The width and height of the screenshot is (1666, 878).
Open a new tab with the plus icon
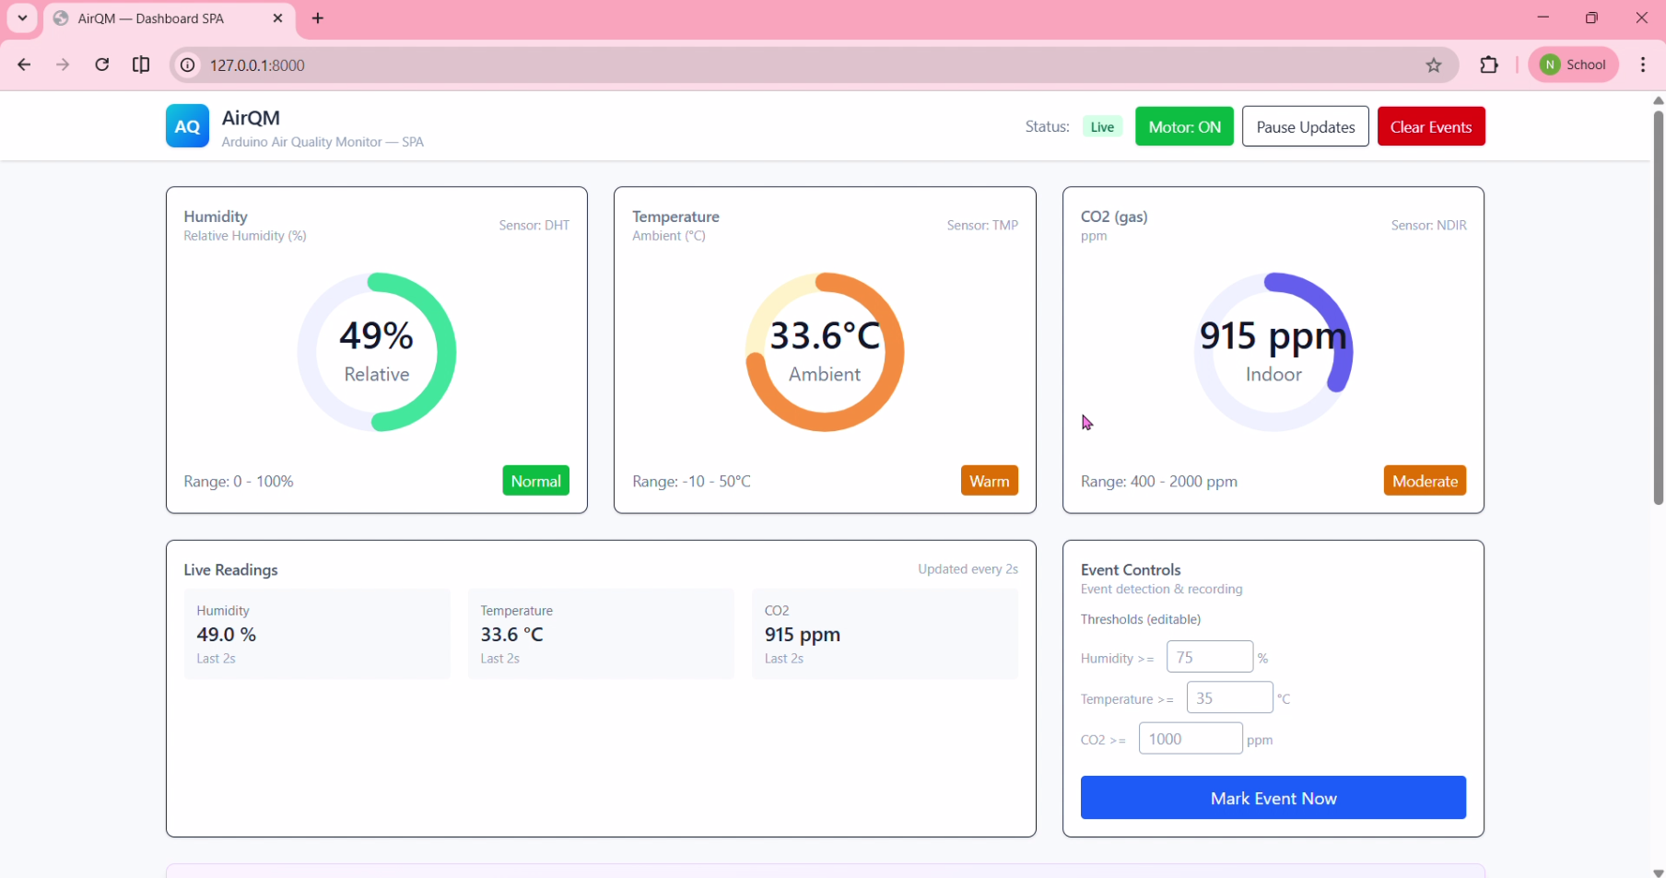tap(318, 18)
